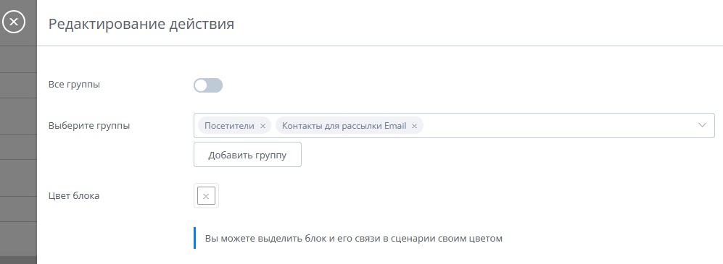Remove the Посетители group tag
The image size is (723, 264).
263,126
